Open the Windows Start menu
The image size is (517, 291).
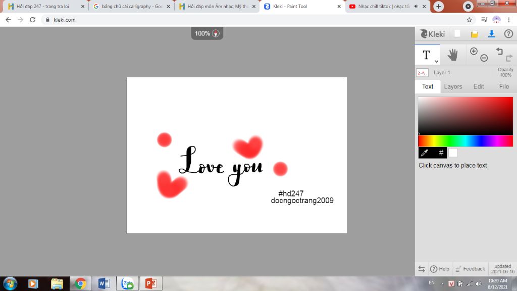coord(10,284)
